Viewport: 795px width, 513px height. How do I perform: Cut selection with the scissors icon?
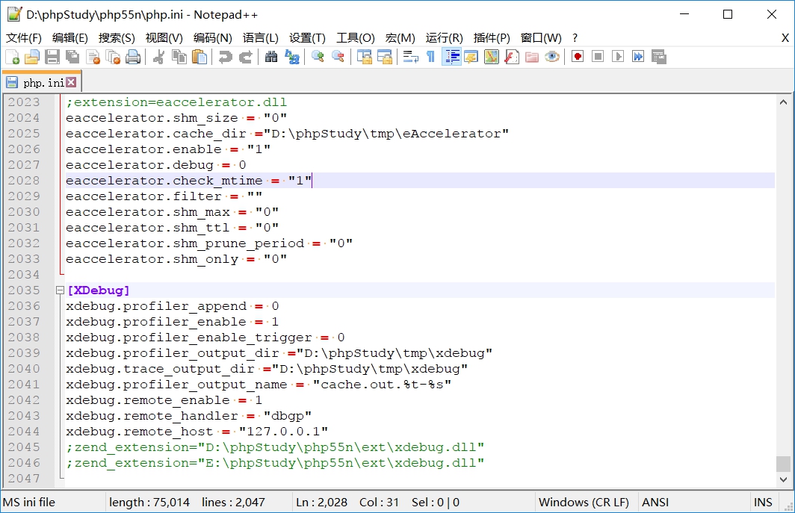pos(158,57)
